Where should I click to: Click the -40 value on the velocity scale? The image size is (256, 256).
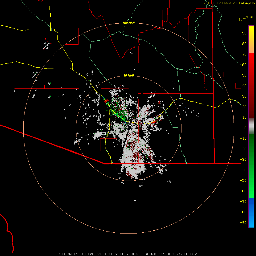[243, 170]
